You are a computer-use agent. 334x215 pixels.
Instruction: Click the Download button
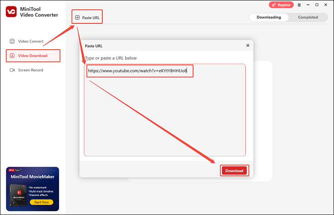coord(234,171)
